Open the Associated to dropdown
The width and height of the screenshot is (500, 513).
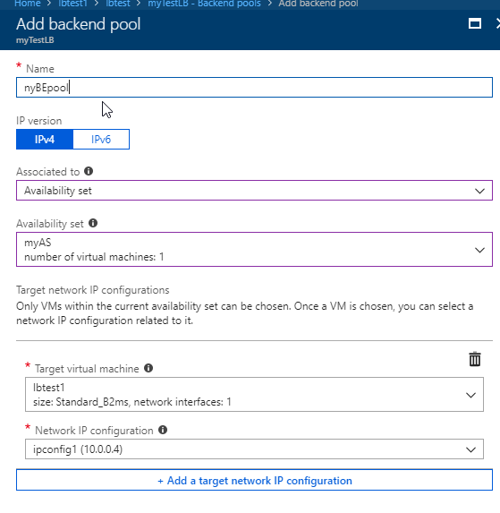254,191
